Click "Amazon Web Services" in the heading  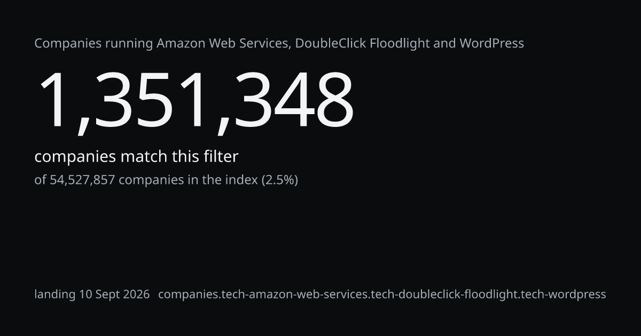223,44
